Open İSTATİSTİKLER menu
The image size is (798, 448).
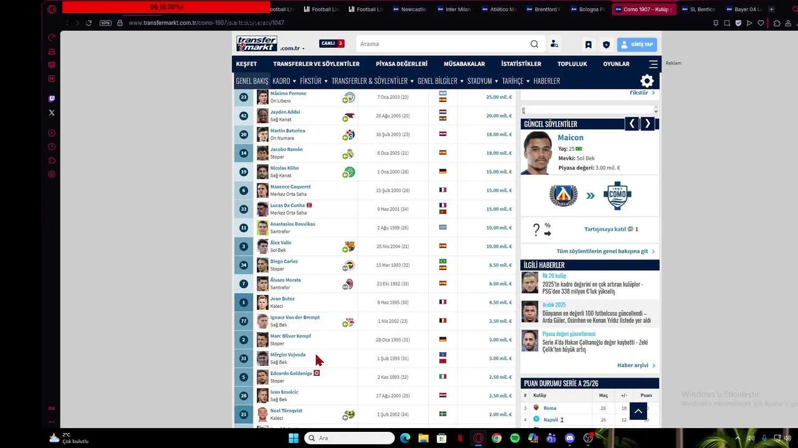521,64
